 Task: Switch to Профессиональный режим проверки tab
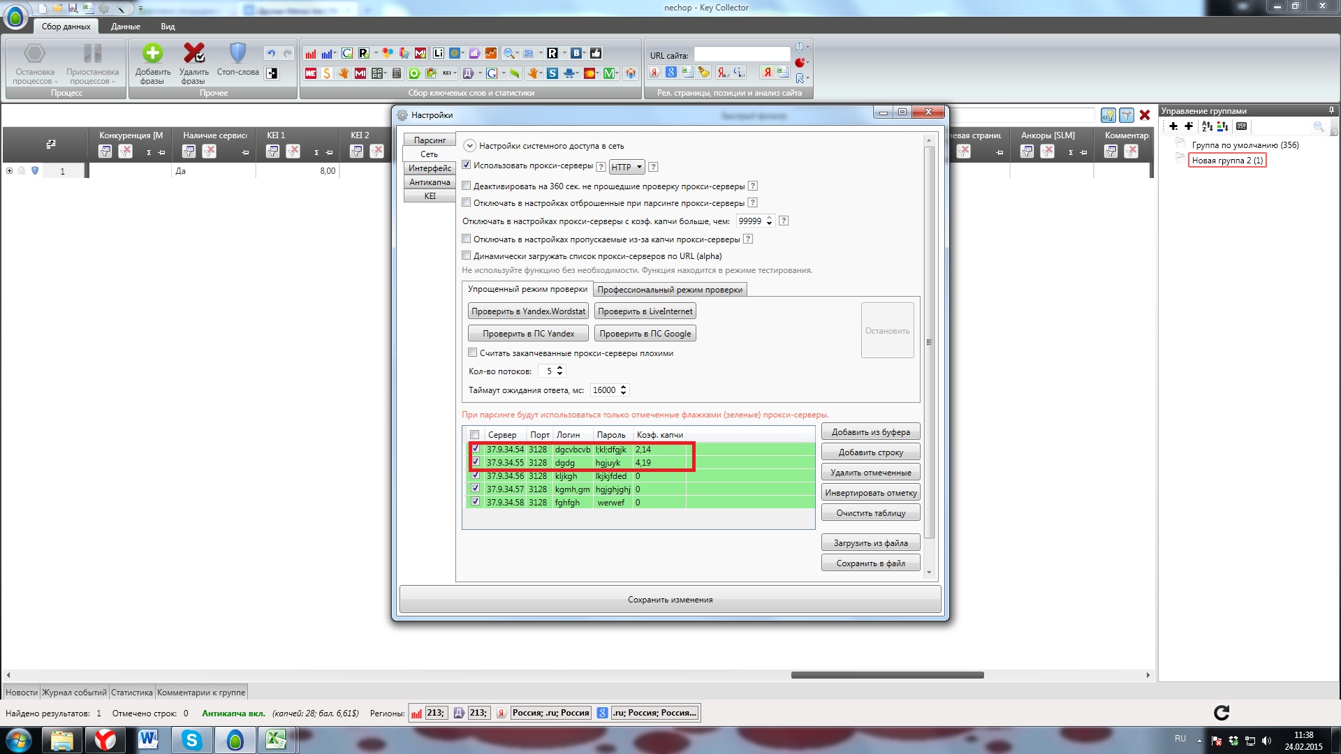pos(670,290)
